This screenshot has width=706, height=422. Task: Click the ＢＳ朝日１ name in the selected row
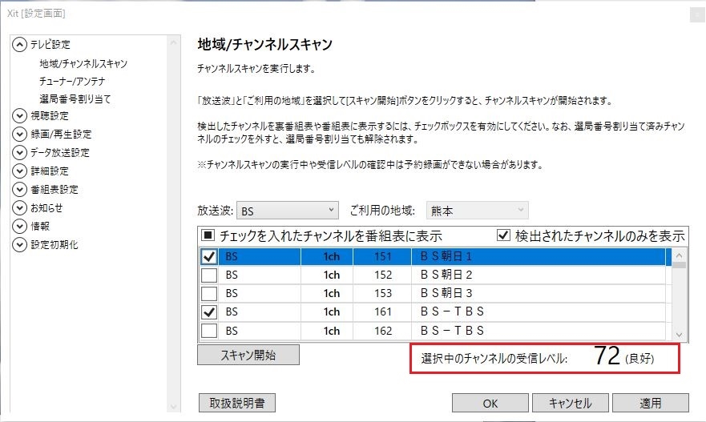[x=446, y=256]
